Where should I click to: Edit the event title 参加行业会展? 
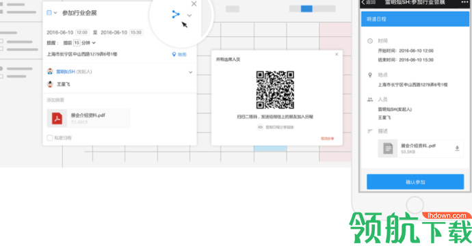79,13
